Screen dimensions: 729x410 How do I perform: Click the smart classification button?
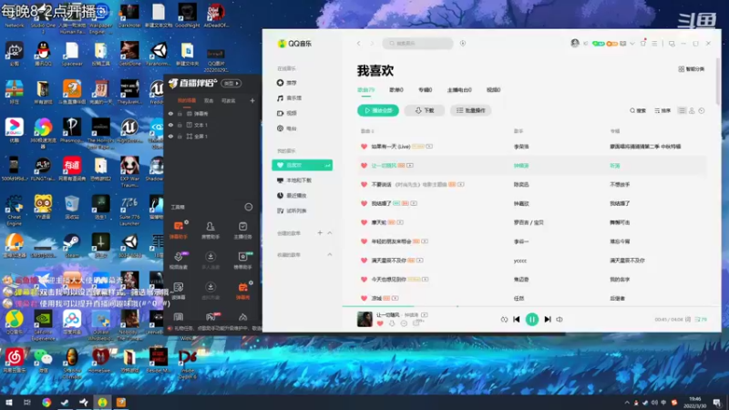[x=692, y=69]
